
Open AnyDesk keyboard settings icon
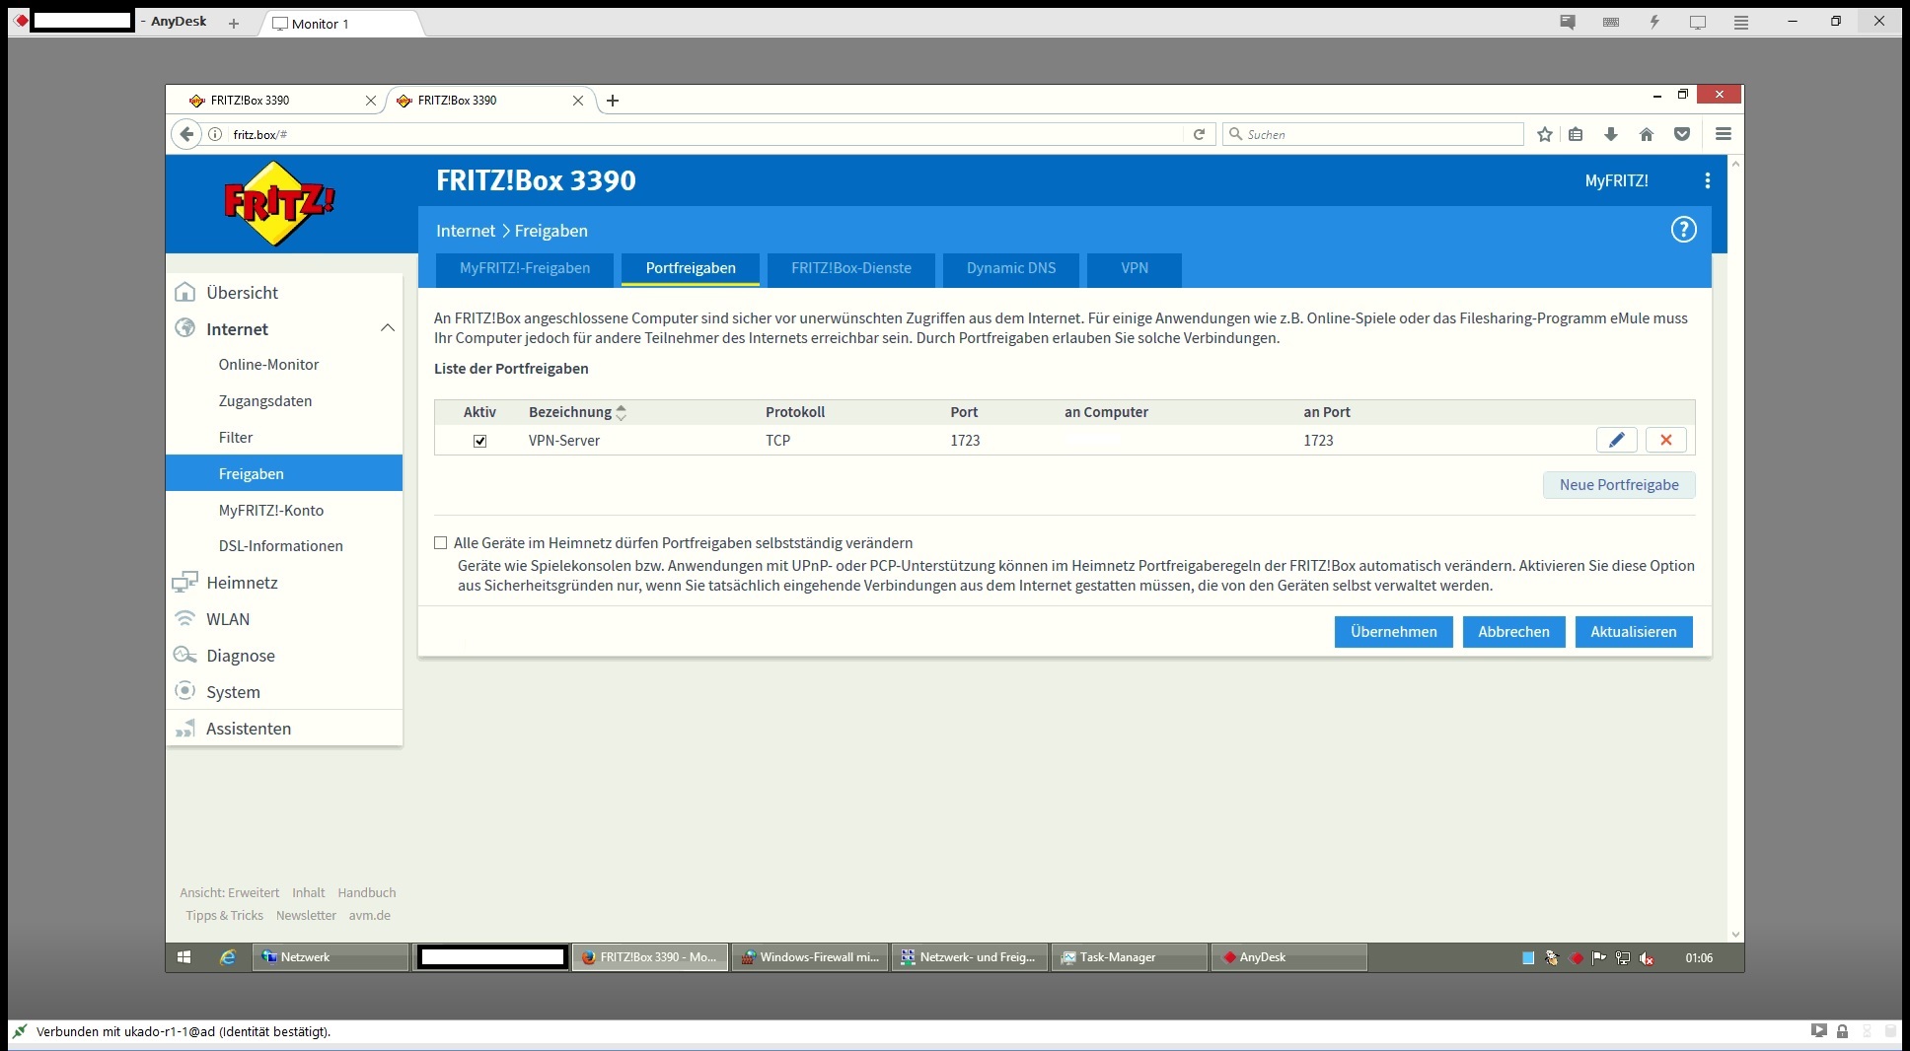pos(1611,23)
